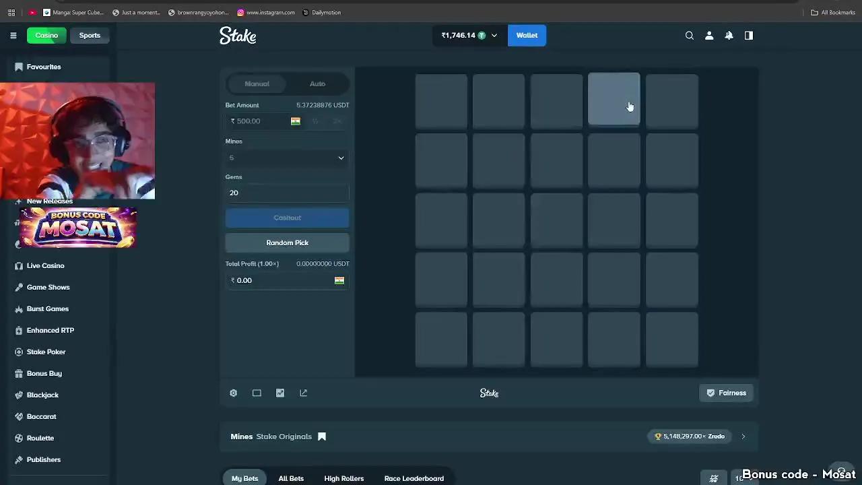Click the pop-out game icon
Image resolution: width=862 pixels, height=485 pixels.
point(303,393)
